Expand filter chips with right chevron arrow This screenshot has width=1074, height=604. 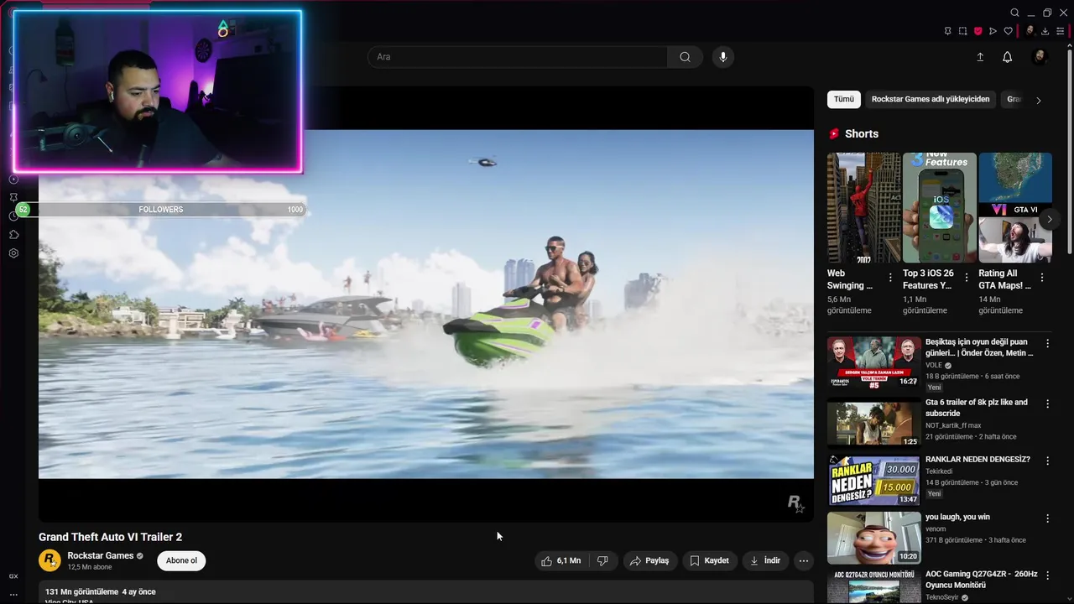click(1039, 100)
